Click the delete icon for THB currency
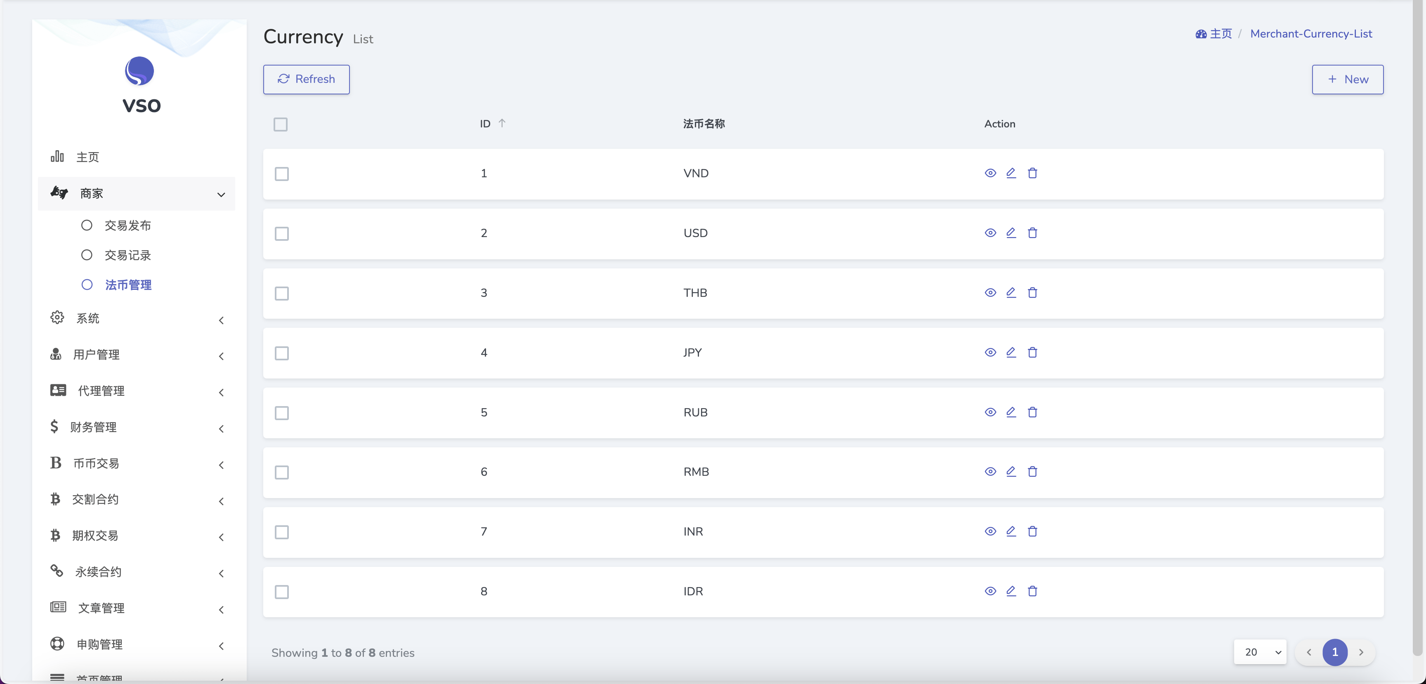 click(x=1033, y=291)
